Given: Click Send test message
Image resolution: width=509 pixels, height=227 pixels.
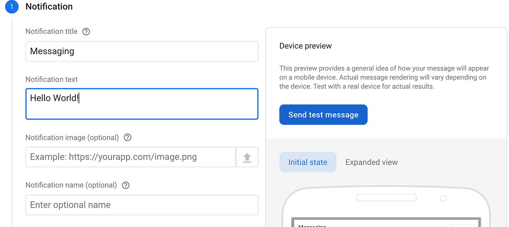Looking at the screenshot, I should [x=323, y=114].
